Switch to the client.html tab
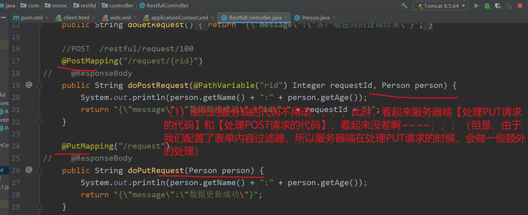528x215 pixels. (76, 17)
